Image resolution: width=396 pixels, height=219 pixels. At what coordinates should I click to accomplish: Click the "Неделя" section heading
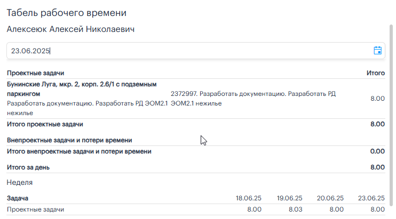pos(20,182)
